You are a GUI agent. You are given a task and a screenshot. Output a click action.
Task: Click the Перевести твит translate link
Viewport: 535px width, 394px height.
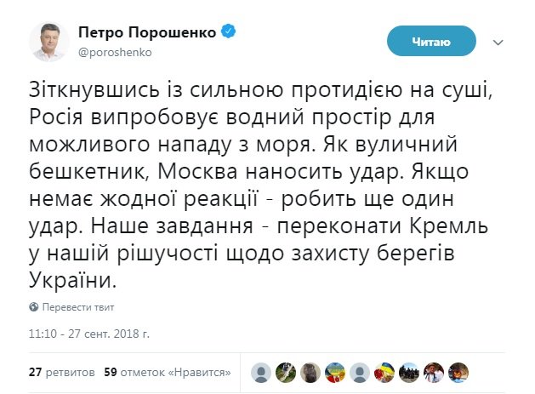point(78,306)
